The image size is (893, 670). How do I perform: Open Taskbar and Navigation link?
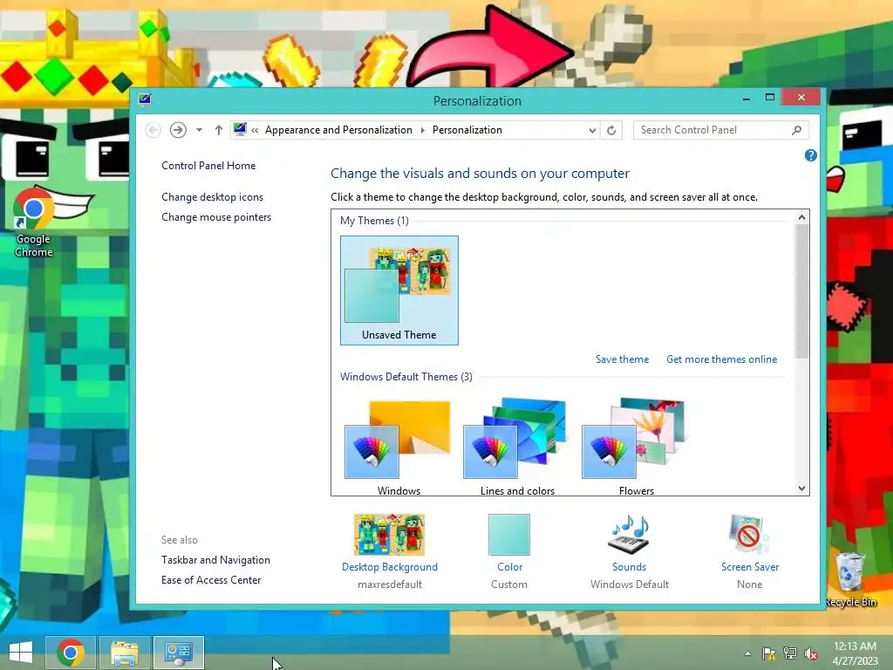point(216,560)
